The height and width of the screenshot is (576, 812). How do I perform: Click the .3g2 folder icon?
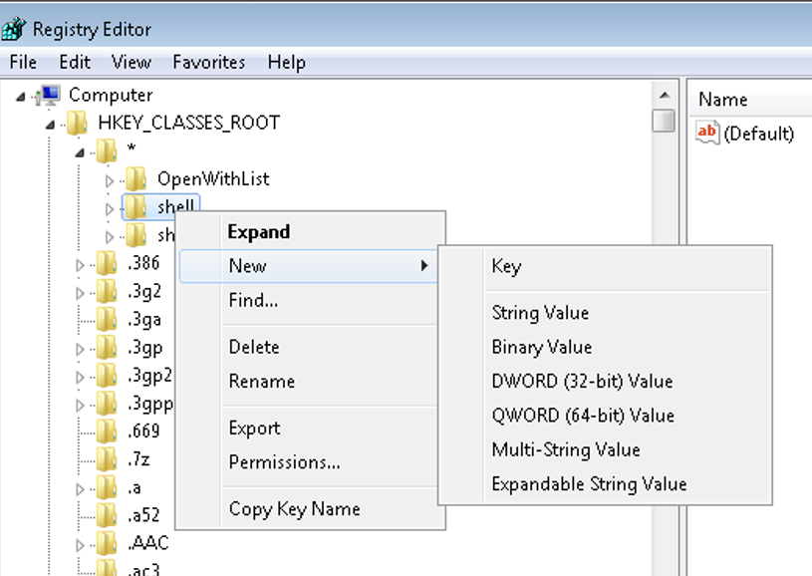(107, 291)
